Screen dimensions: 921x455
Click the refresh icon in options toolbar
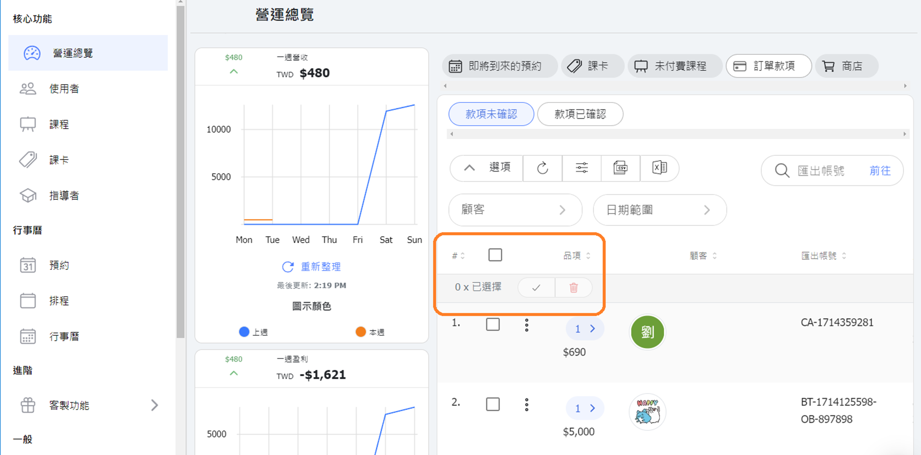[x=542, y=168]
